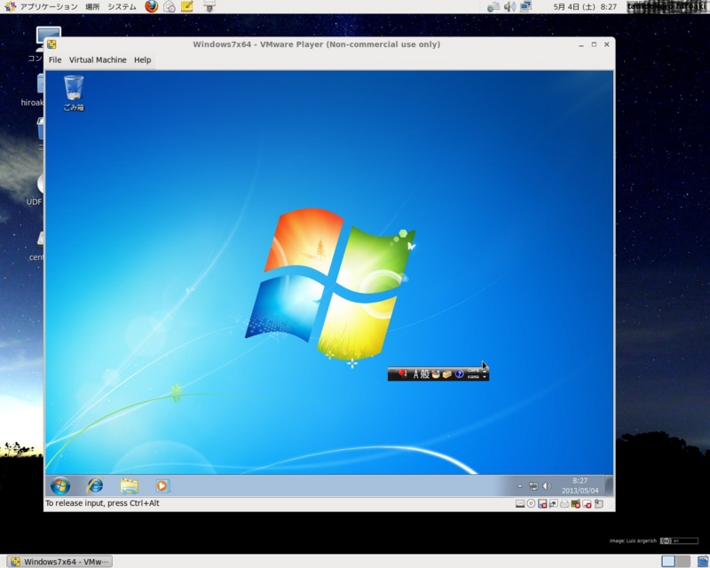The height and width of the screenshot is (568, 710).
Task: Switch to the second GNOME workspace
Action: pyautogui.click(x=682, y=561)
